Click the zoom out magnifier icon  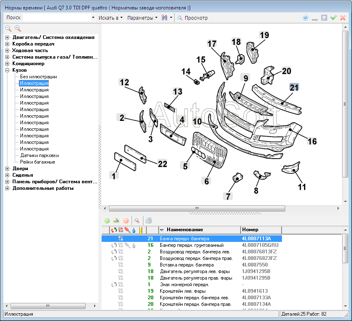8,29
